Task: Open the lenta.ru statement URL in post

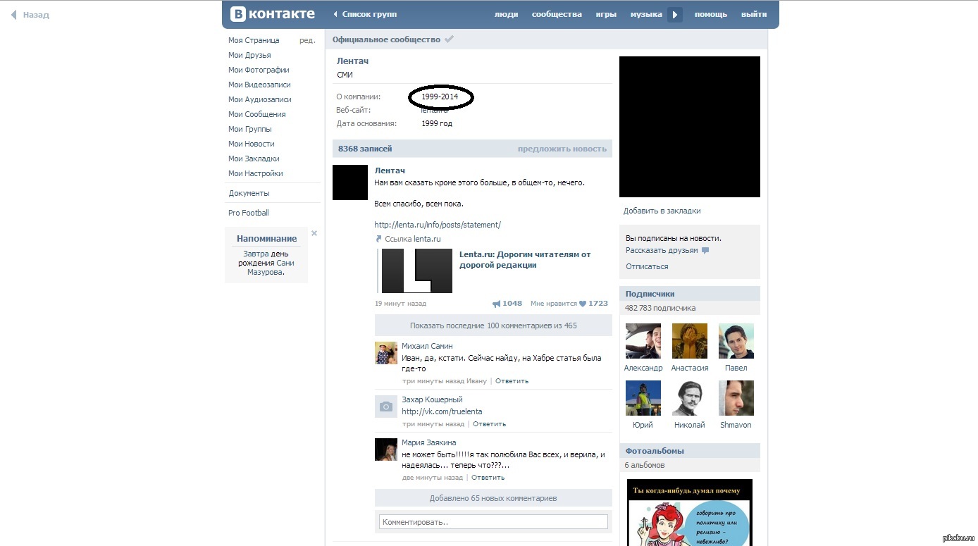Action: click(x=438, y=225)
